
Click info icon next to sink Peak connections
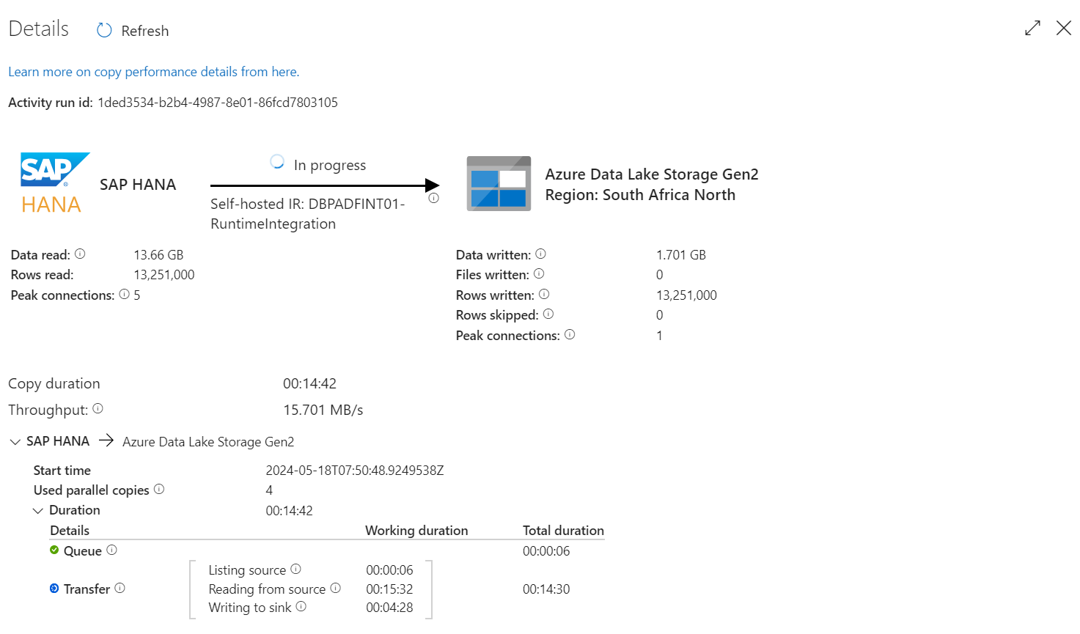(x=570, y=334)
